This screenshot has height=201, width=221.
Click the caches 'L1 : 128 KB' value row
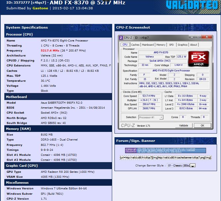click(x=70, y=71)
